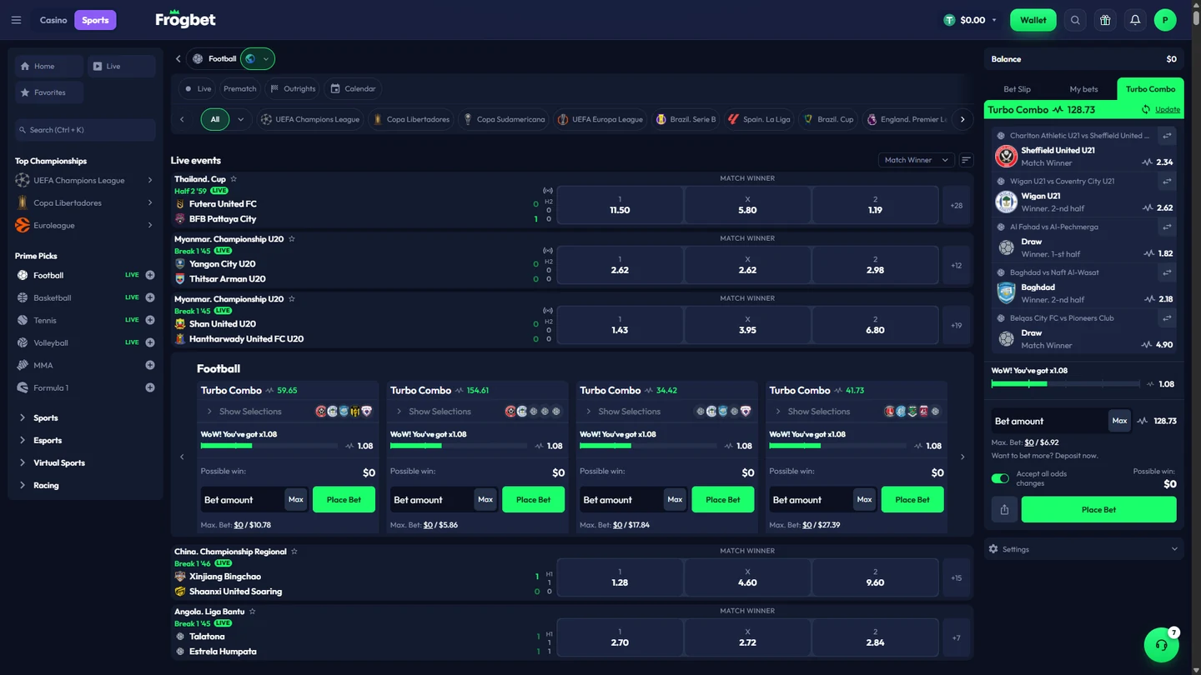Click the Wallet button
Image resolution: width=1201 pixels, height=675 pixels.
(x=1033, y=20)
